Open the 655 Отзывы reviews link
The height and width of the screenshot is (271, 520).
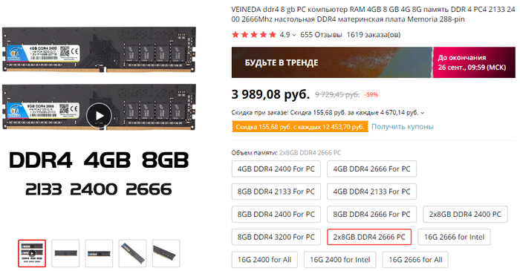tap(321, 35)
